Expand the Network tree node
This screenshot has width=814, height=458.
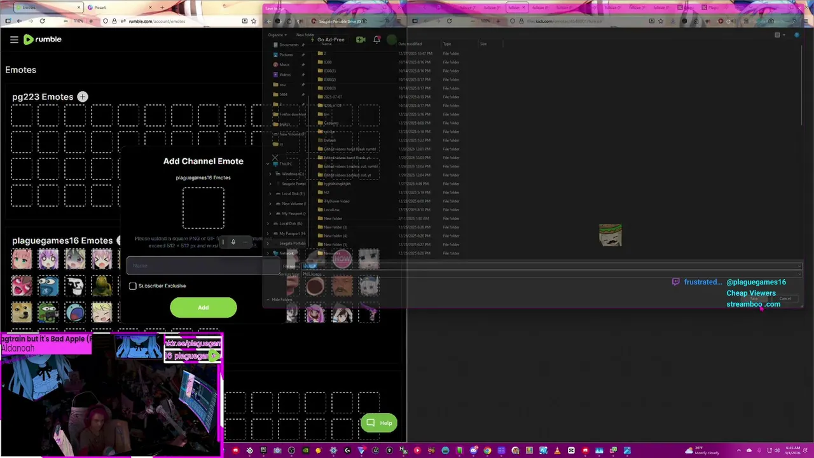coord(268,253)
